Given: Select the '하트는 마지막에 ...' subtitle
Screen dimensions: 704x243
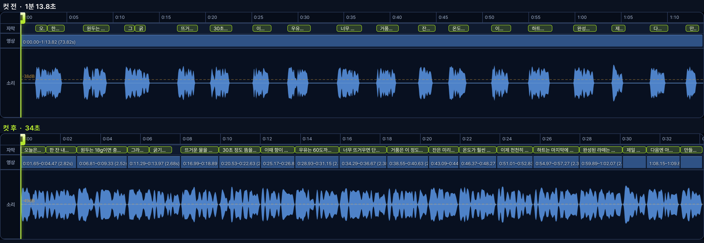Looking at the screenshot, I should click(x=556, y=150).
